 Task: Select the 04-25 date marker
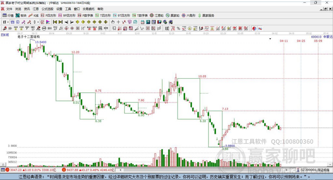[301, 41]
